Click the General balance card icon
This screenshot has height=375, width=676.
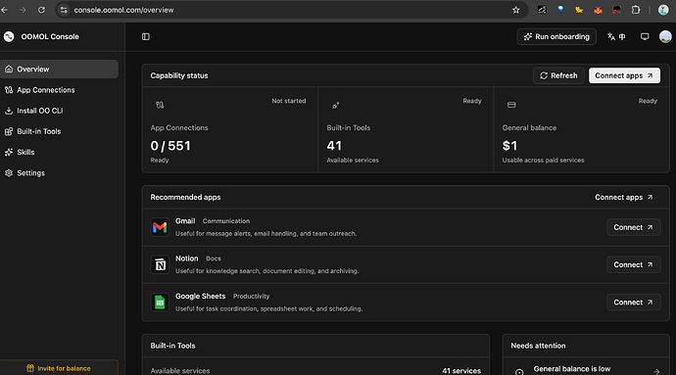click(x=511, y=105)
